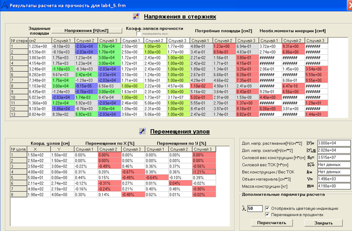This screenshot has height=231, width=352.
Task: Click the red cell -1.21% in node 4
Action: pos(204,172)
